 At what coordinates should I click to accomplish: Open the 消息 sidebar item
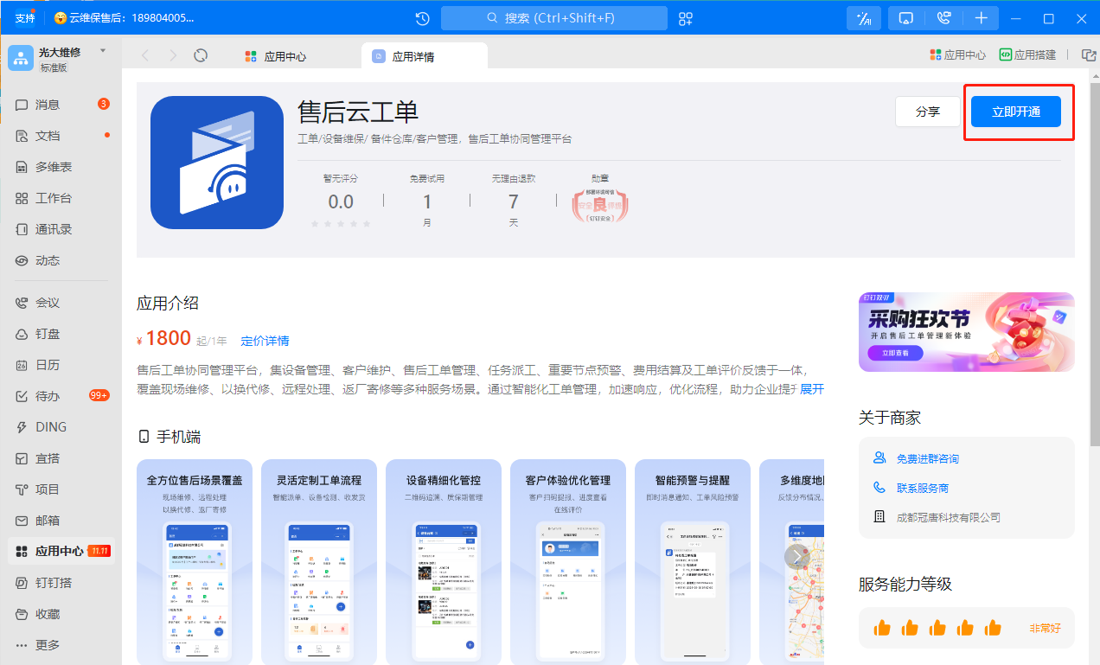(61, 105)
